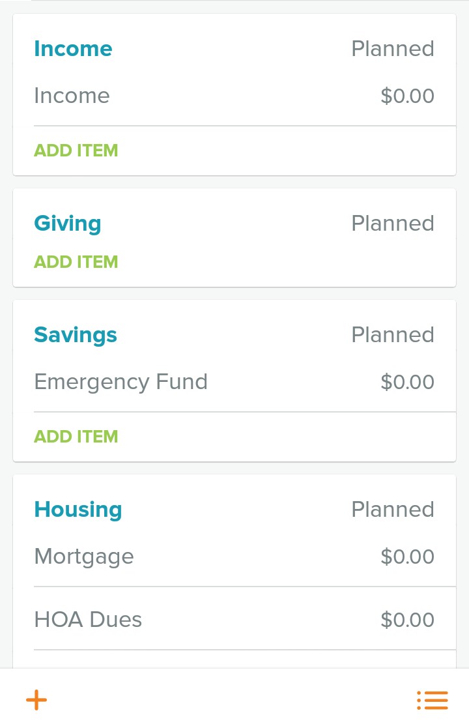This screenshot has width=469, height=726.
Task: Select the Giving category heading
Action: (68, 224)
